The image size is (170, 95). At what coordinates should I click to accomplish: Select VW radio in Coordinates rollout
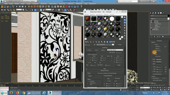click(93, 63)
